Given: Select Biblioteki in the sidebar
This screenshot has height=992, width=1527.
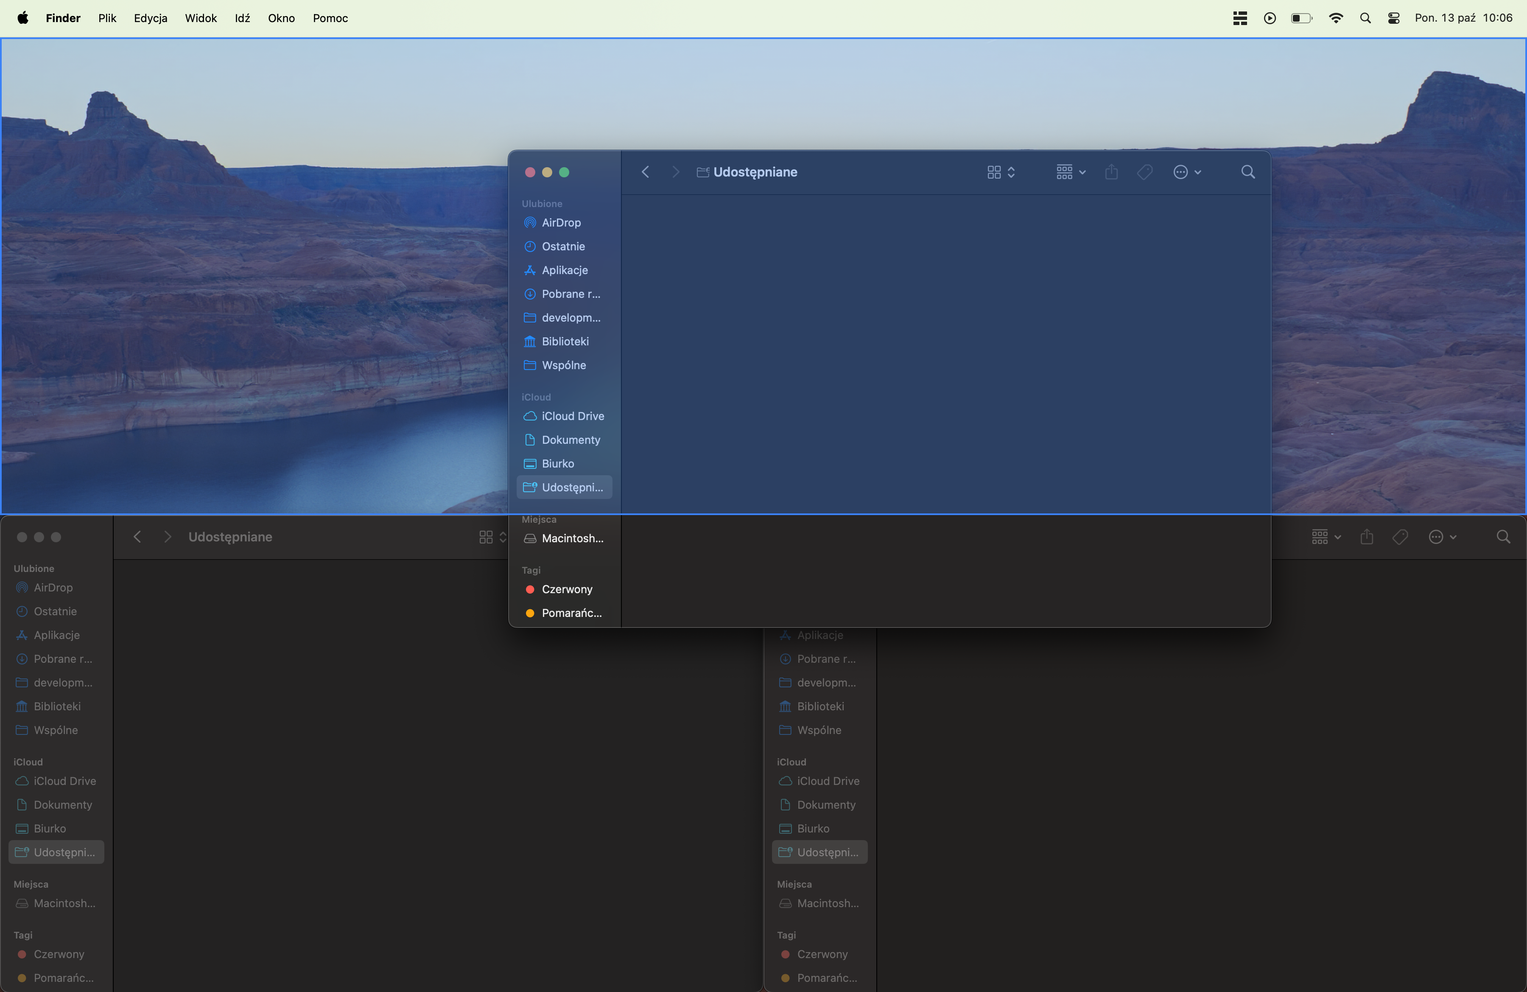Looking at the screenshot, I should (x=563, y=341).
